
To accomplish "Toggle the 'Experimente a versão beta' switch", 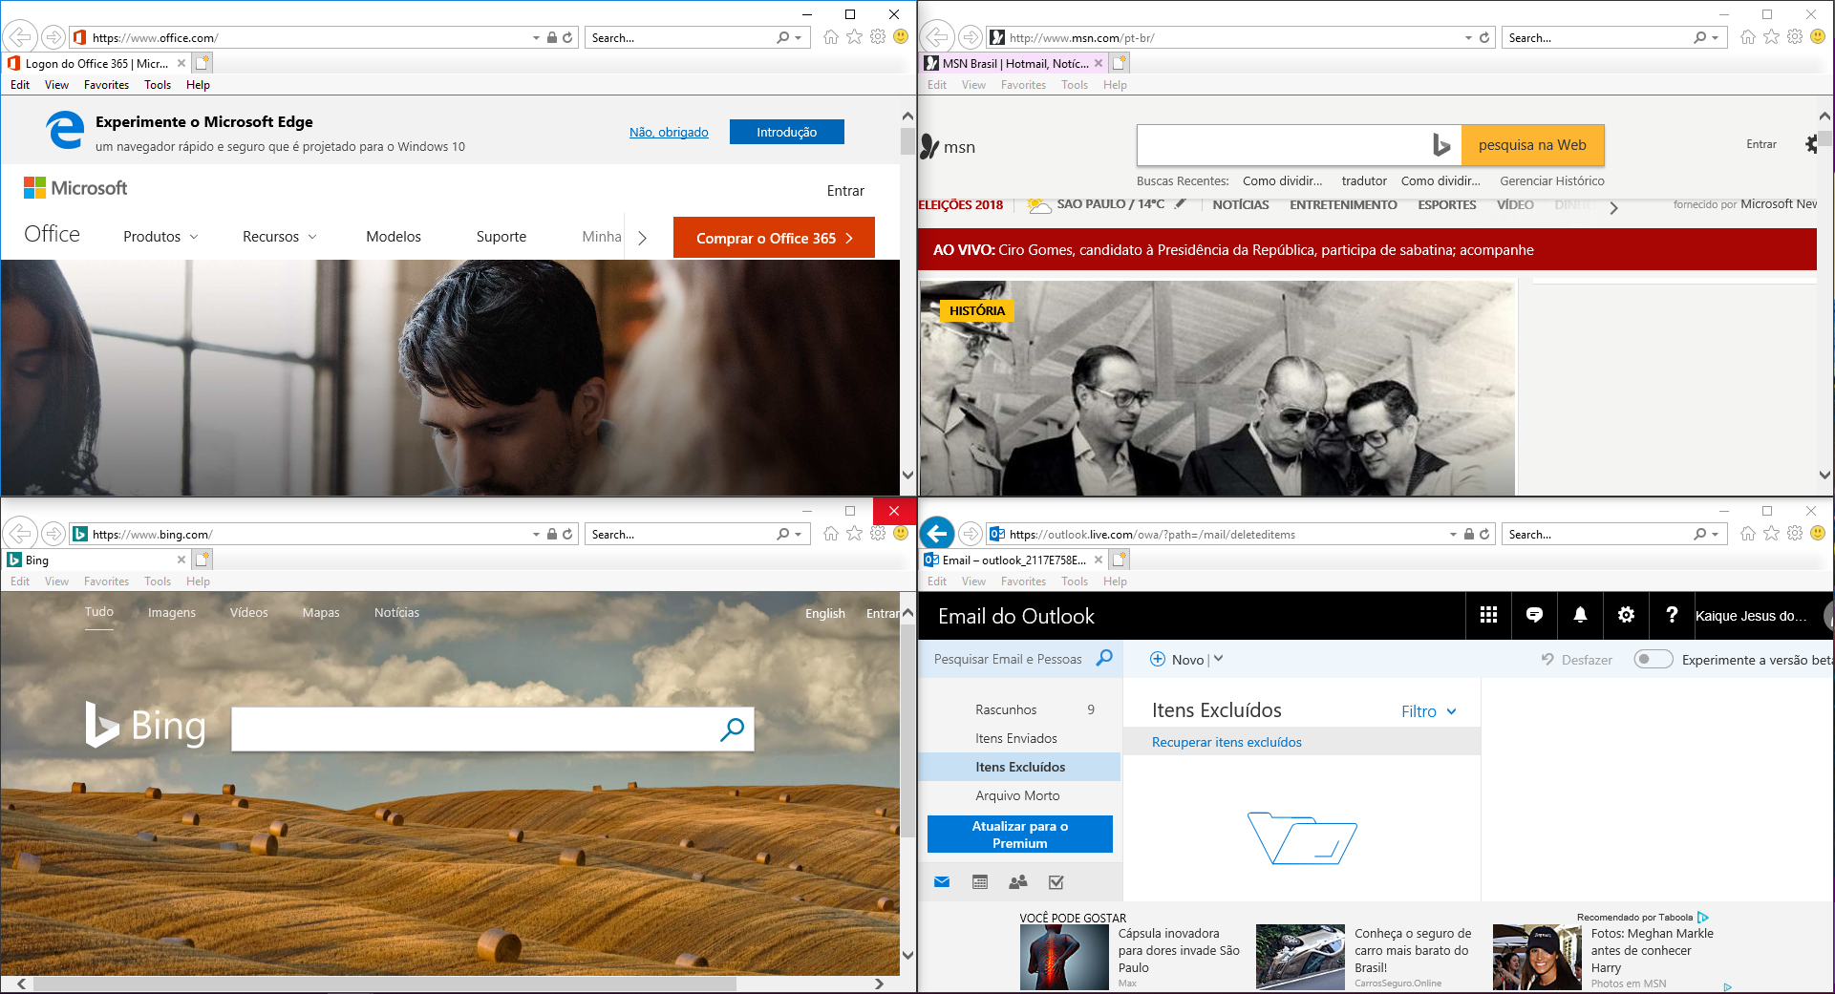I will pos(1654,659).
